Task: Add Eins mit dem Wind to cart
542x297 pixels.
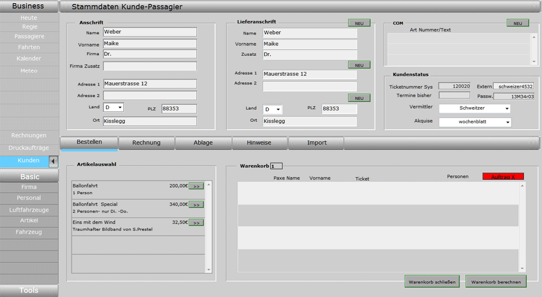Action: [x=196, y=222]
